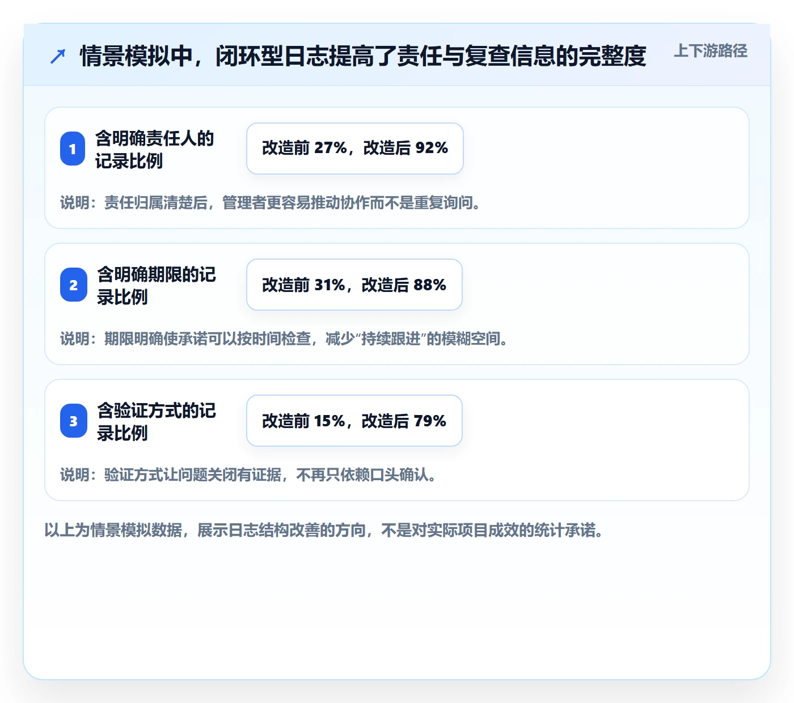
Task: Select the heading 含验证方式的记录比例
Action: coord(157,421)
